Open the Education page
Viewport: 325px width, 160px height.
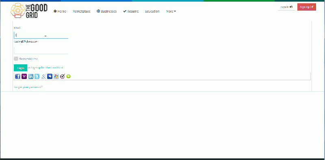(152, 11)
